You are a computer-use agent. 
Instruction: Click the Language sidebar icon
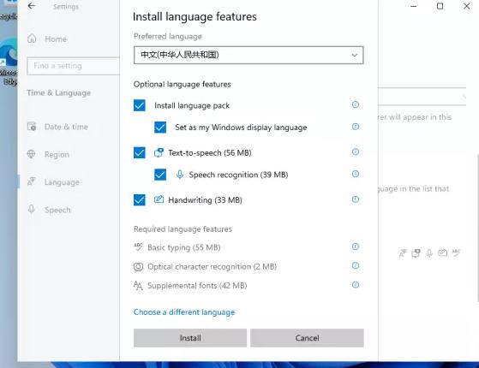point(32,182)
